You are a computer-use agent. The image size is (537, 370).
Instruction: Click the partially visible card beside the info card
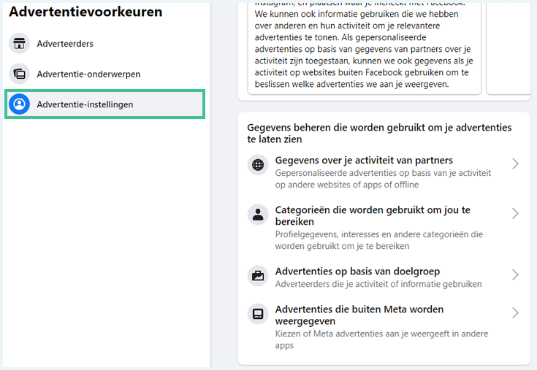tap(509, 48)
